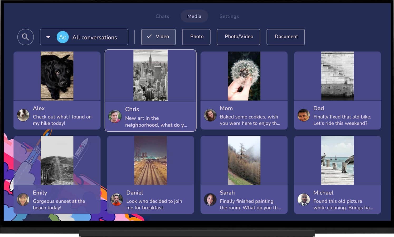Filter media by Document
This screenshot has width=394, height=237.
286,37
